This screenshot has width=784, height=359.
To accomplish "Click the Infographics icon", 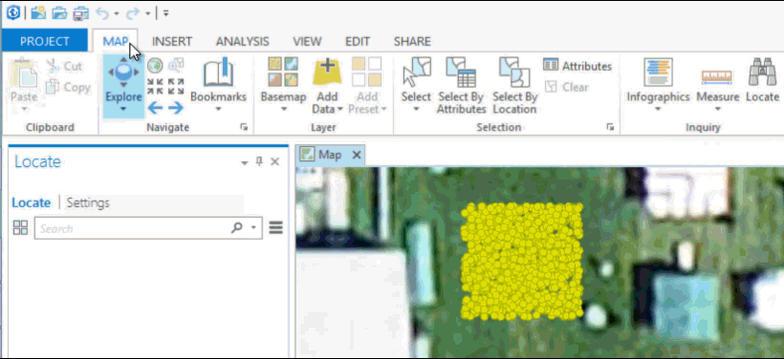I will pos(658,72).
